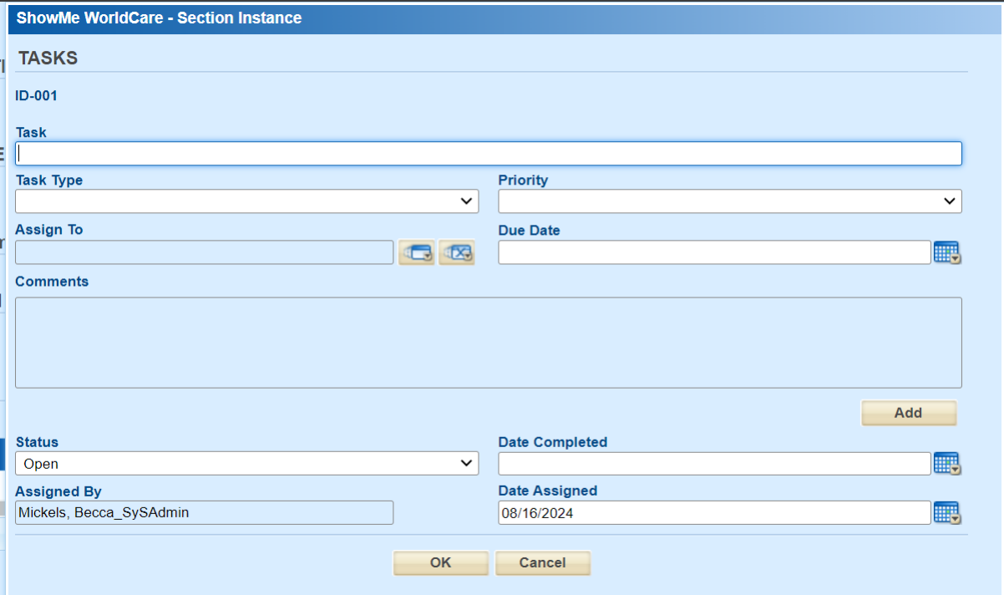Click the Assign To label
This screenshot has width=1004, height=595.
pyautogui.click(x=49, y=230)
